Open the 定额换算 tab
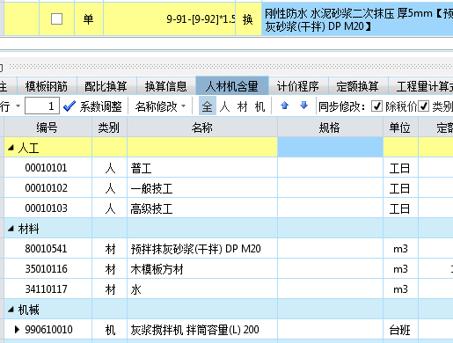 click(357, 86)
